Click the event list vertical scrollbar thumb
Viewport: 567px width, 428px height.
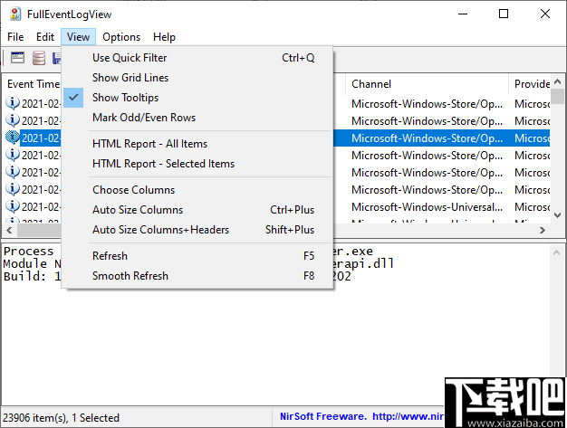tap(557, 96)
